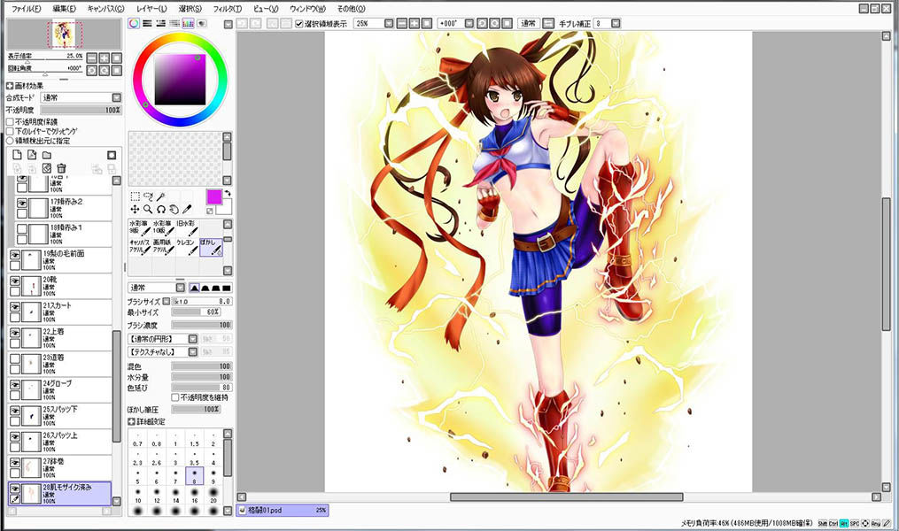The height and width of the screenshot is (531, 899).
Task: Select the lasso selection tool
Action: (148, 196)
